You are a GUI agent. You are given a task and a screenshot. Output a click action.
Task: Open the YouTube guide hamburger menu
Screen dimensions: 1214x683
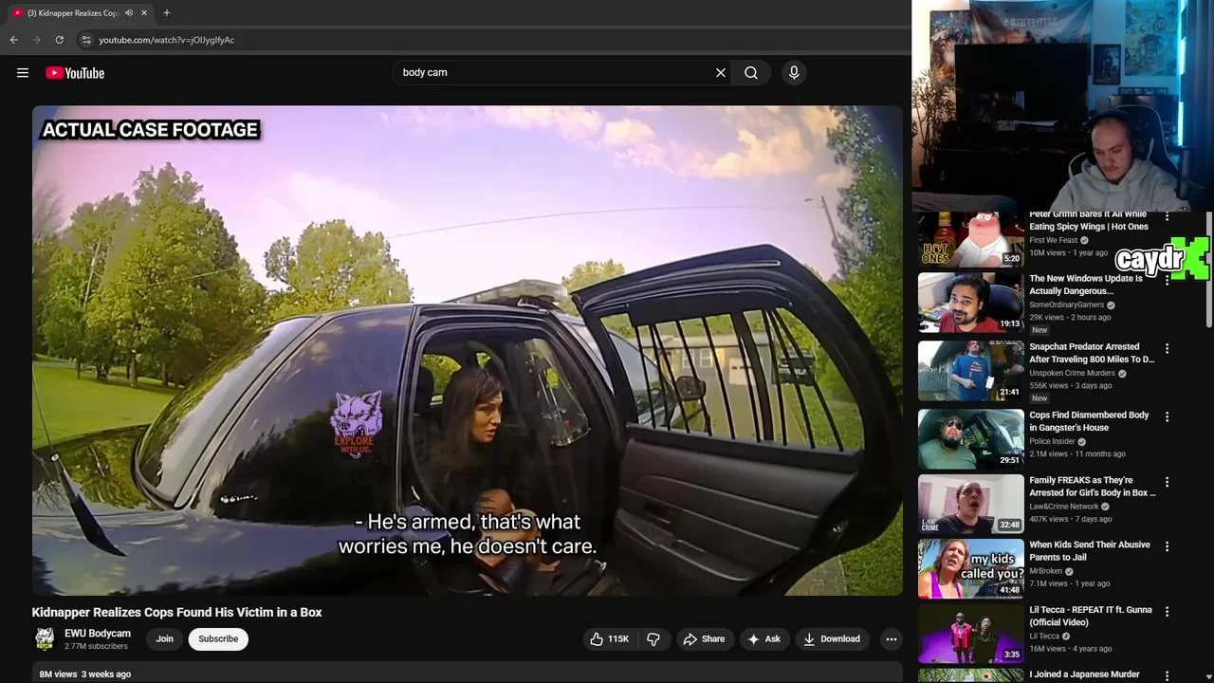[x=23, y=73]
